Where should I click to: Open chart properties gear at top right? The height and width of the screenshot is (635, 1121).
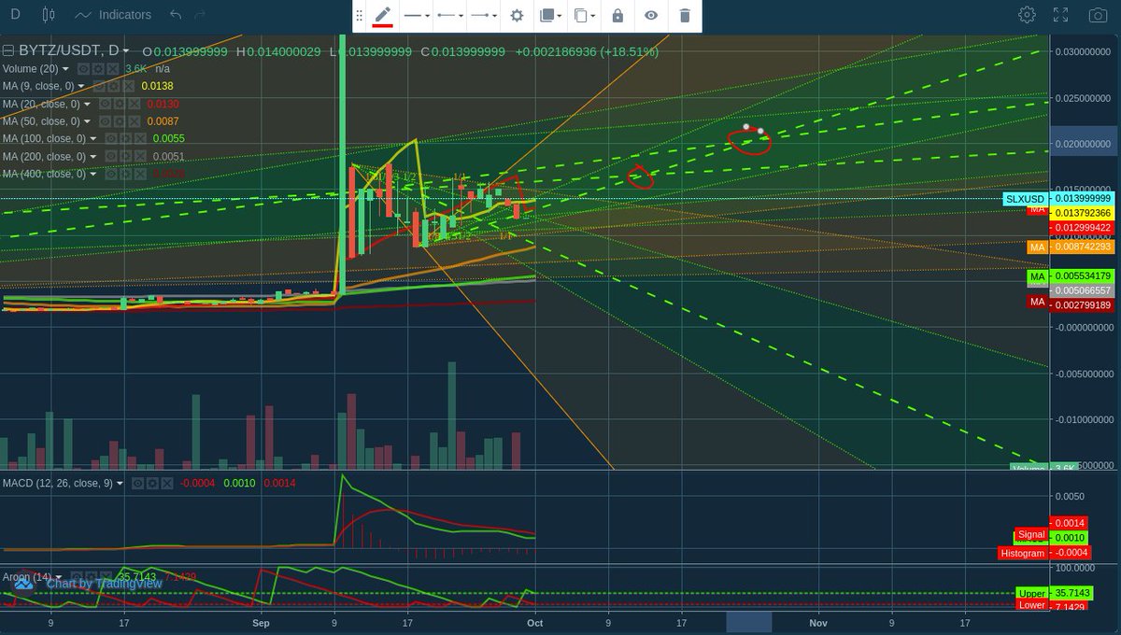point(1027,15)
